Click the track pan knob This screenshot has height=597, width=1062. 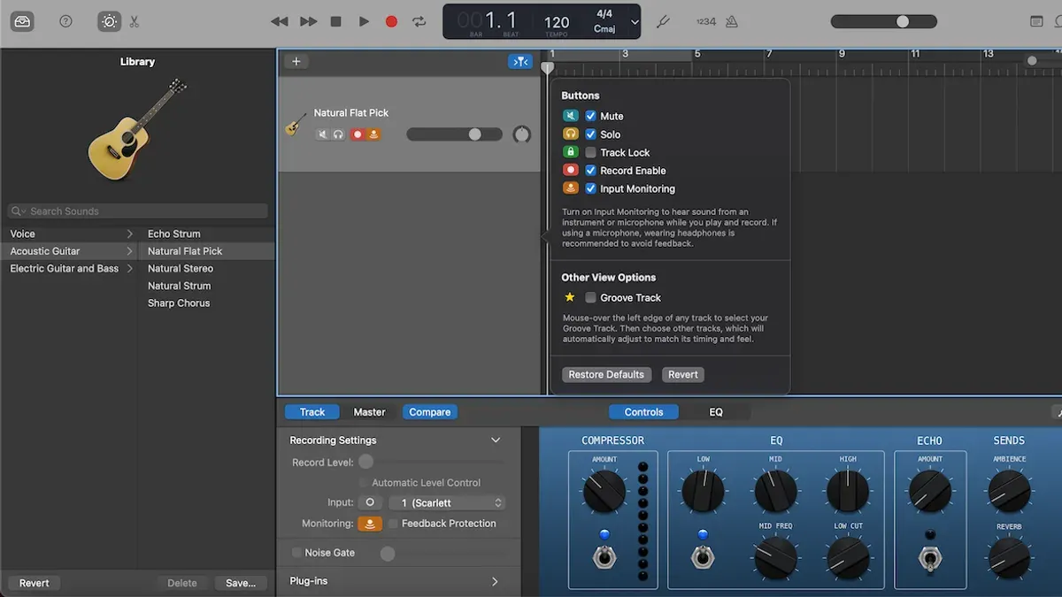(x=522, y=134)
